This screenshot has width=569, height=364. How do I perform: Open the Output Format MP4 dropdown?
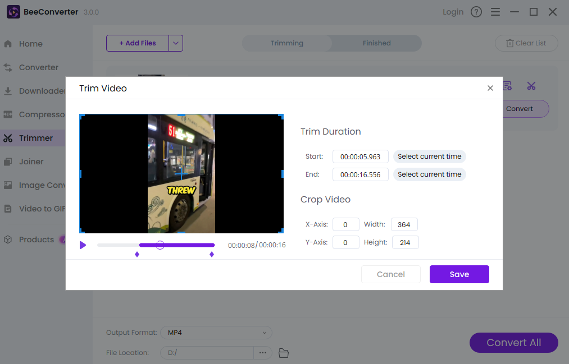pos(216,333)
